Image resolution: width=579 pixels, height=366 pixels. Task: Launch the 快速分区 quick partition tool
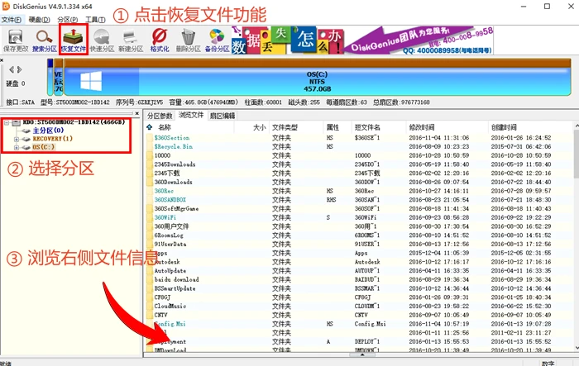103,40
